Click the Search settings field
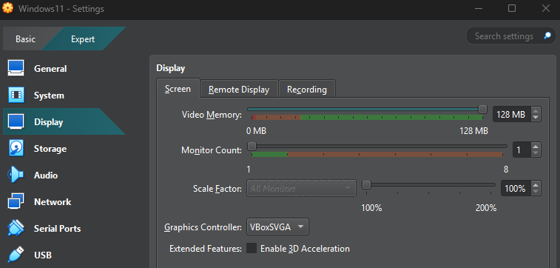The width and height of the screenshot is (560, 268). (510, 36)
